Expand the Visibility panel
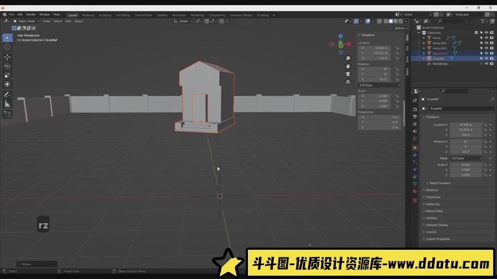This screenshot has width=497, height=279. click(x=431, y=218)
